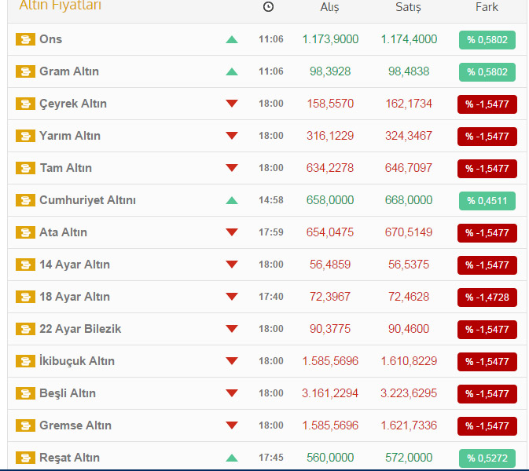The width and height of the screenshot is (529, 471).
Task: Open the Yarım Altın link
Action: pyautogui.click(x=70, y=136)
